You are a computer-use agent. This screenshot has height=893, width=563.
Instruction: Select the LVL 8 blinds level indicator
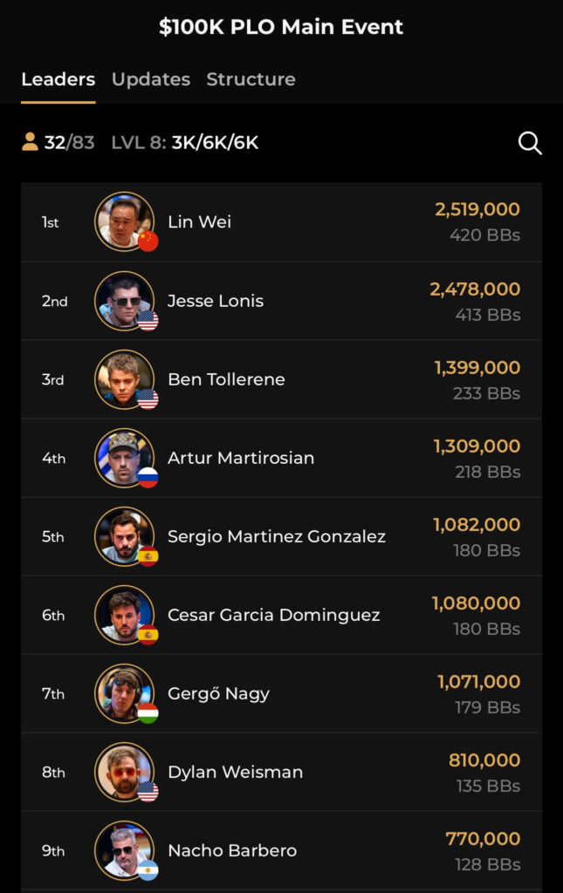point(185,142)
